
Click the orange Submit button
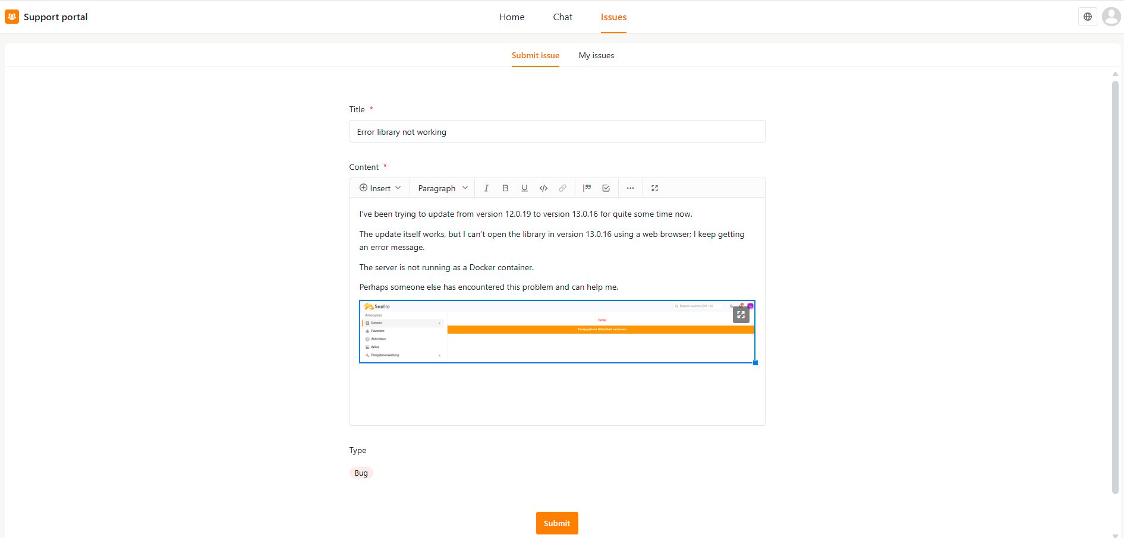(x=557, y=523)
